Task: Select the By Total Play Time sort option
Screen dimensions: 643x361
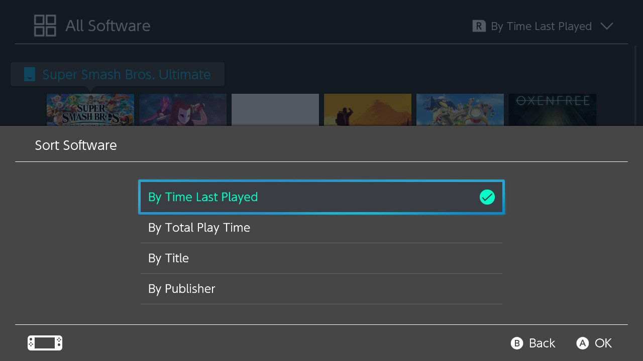Action: [321, 228]
